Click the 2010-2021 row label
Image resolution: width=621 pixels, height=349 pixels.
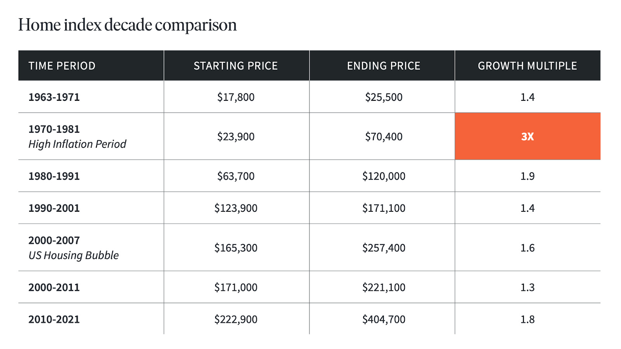coord(54,320)
